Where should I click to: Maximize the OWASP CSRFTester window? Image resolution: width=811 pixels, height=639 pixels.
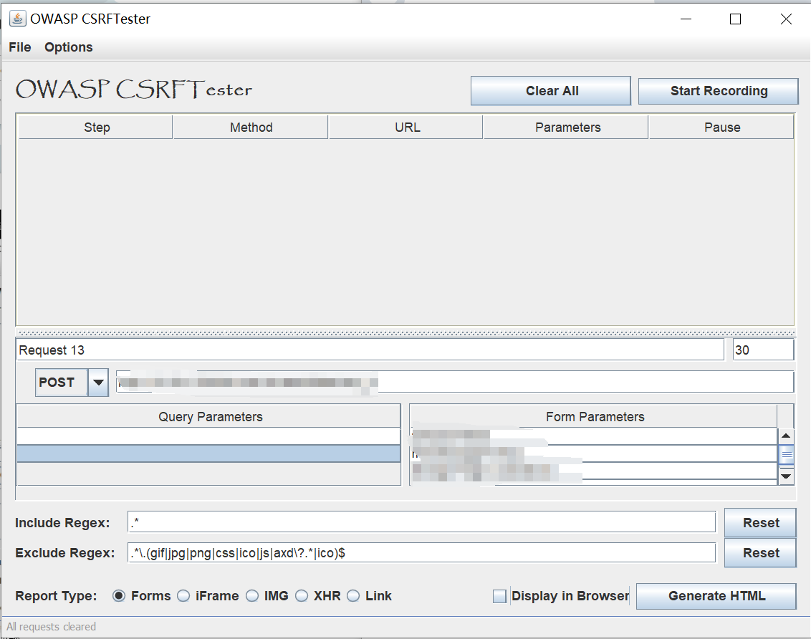[735, 19]
